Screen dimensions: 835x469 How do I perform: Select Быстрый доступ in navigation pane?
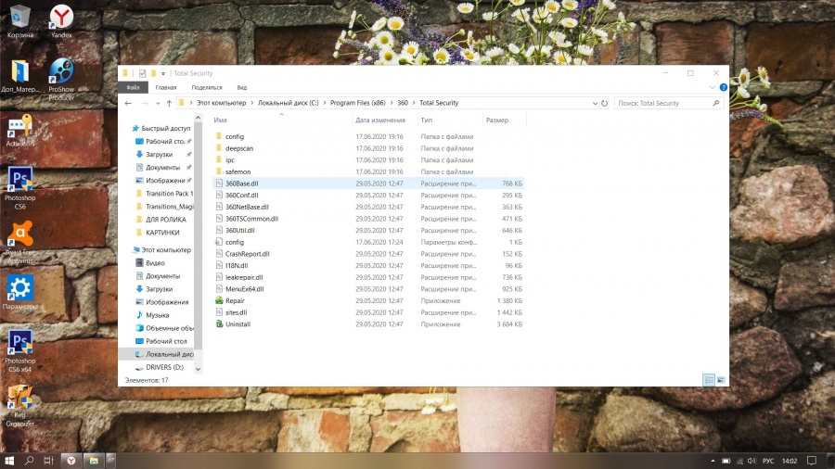pos(166,128)
